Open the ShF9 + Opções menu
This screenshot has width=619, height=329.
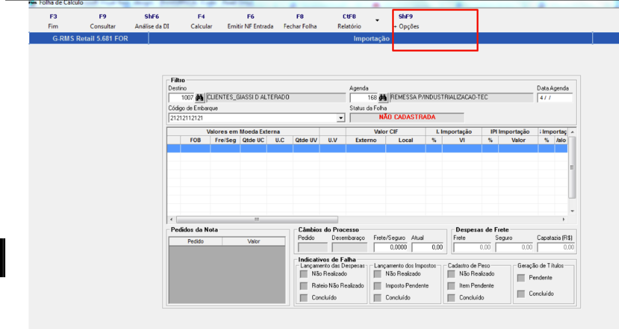(x=406, y=22)
